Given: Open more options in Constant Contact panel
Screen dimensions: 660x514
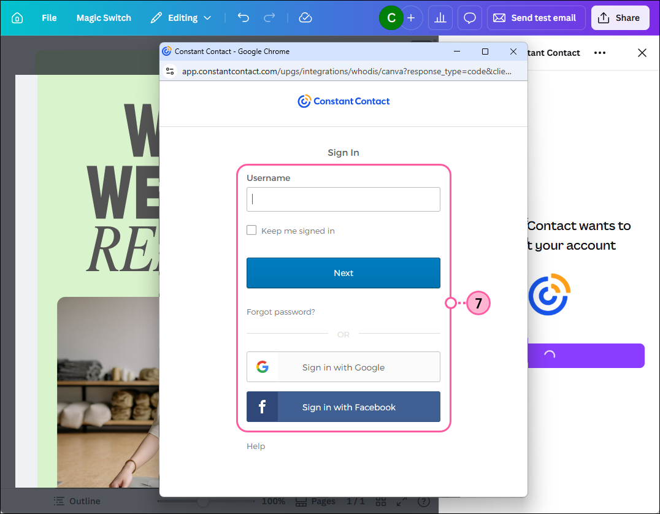Looking at the screenshot, I should [600, 53].
